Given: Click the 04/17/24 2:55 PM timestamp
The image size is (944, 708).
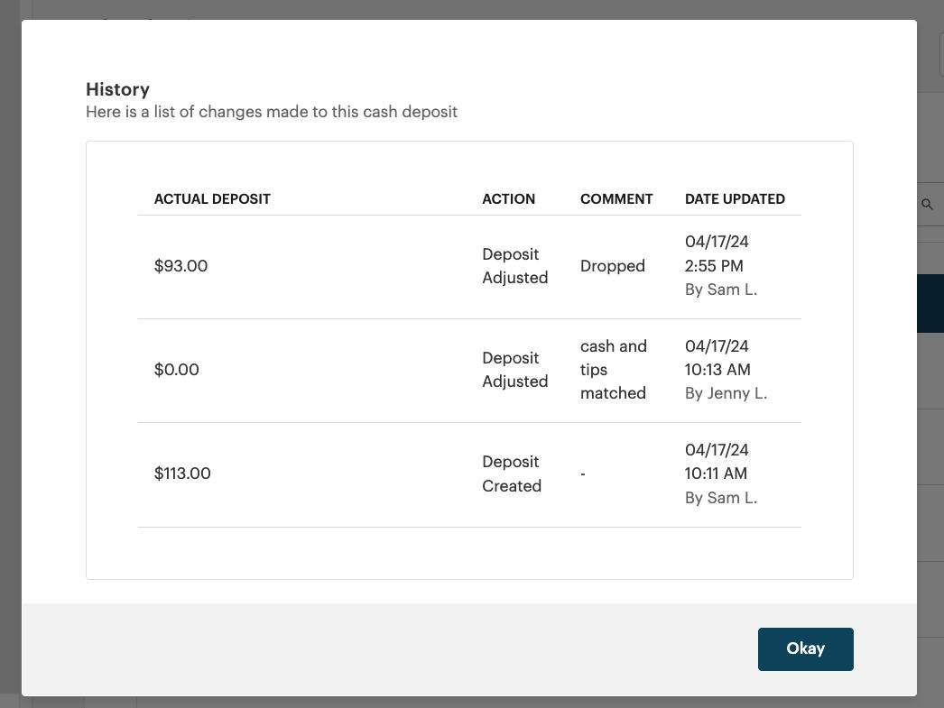Looking at the screenshot, I should (717, 253).
